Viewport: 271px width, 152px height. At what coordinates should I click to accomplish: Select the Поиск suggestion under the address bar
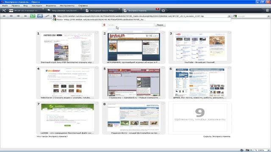point(142,20)
